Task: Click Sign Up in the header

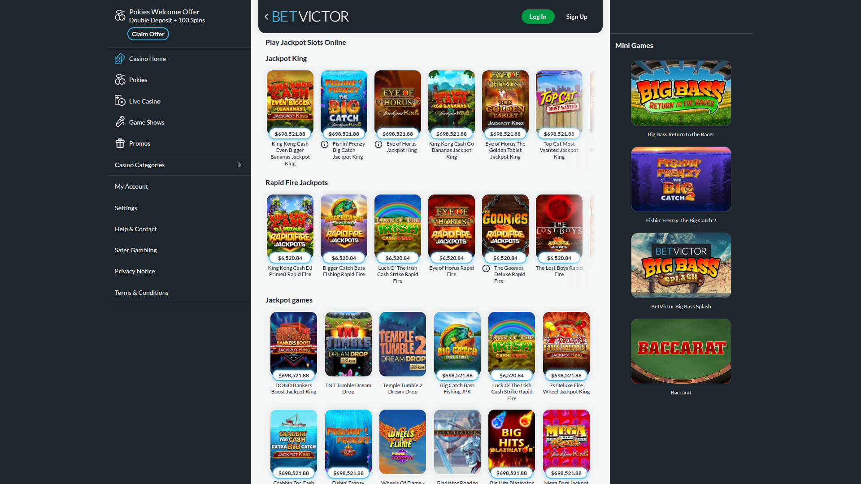Action: coord(576,16)
